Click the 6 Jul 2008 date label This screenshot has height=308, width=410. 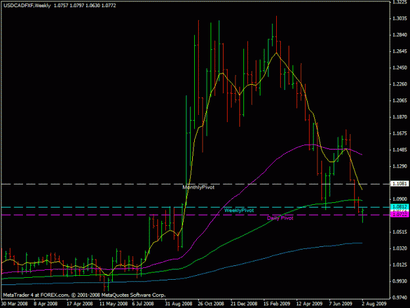click(x=143, y=304)
